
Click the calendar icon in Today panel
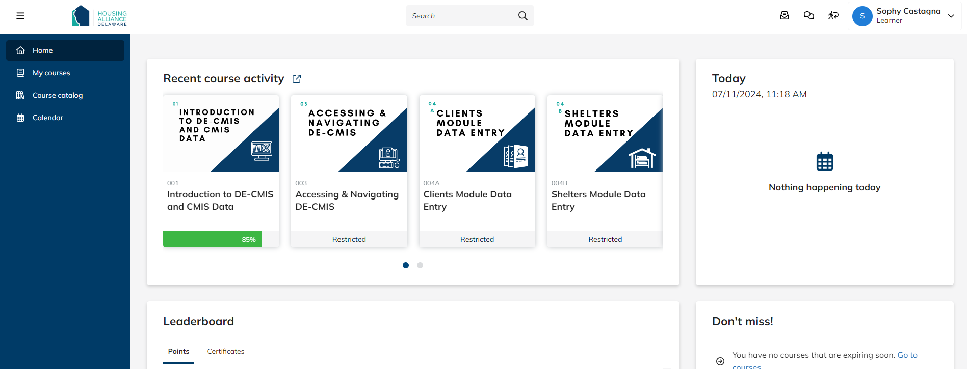[x=825, y=161]
